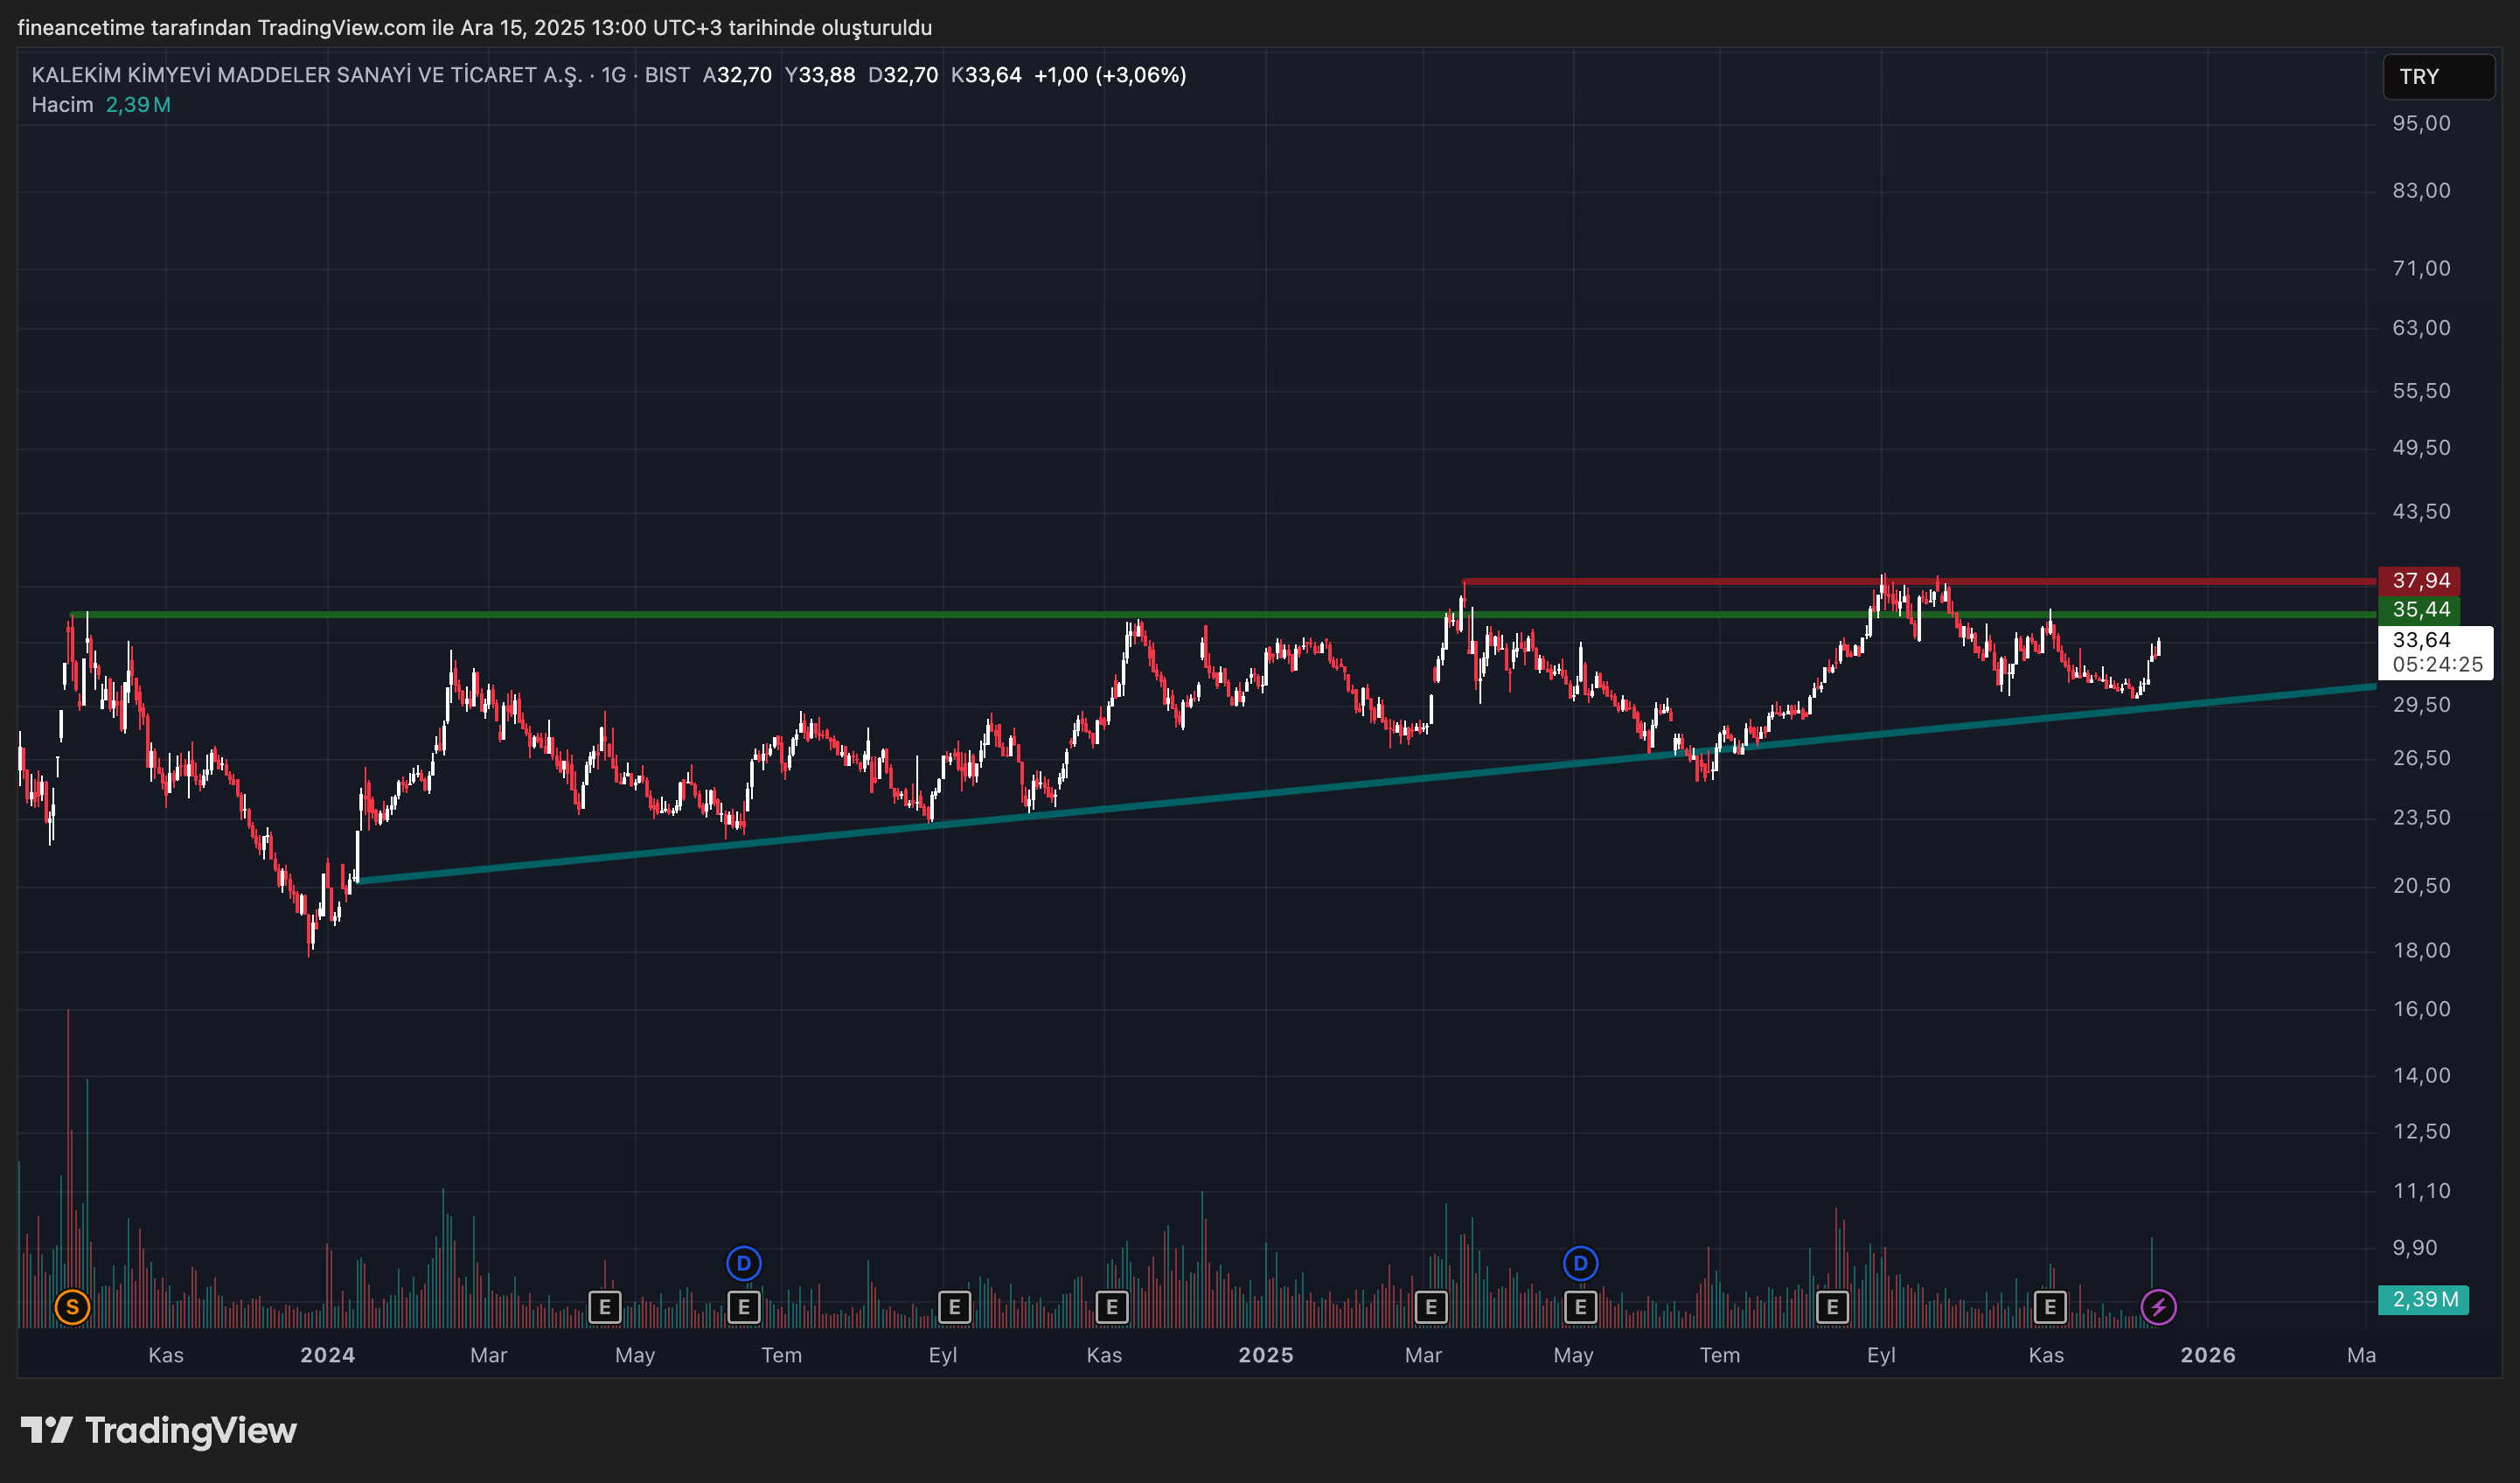The image size is (2520, 1483).
Task: Click the purple lightning bolt marker
Action: (x=2158, y=1306)
